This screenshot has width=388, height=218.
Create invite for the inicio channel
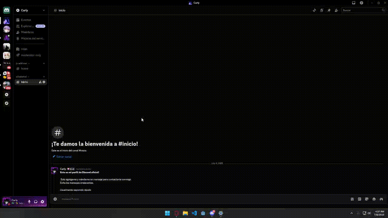pos(40,82)
